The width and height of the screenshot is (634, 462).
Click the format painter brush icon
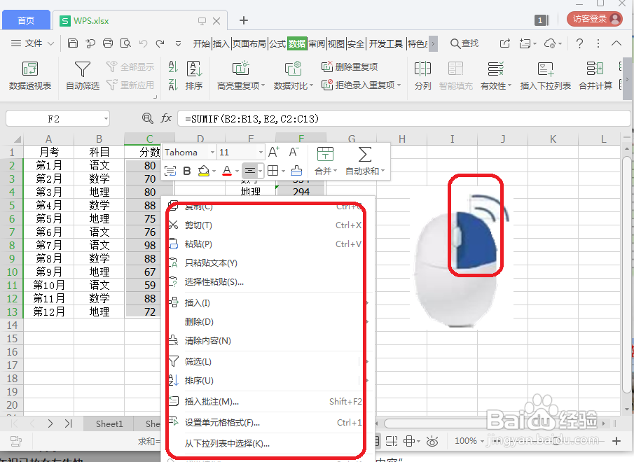[296, 171]
